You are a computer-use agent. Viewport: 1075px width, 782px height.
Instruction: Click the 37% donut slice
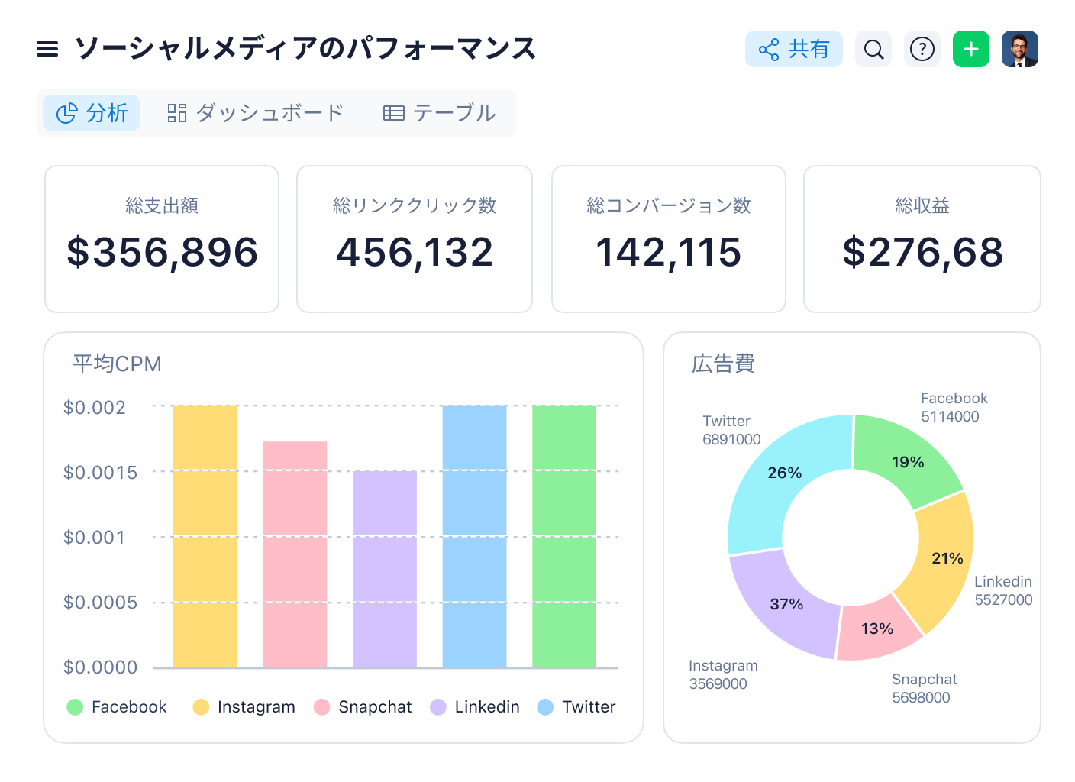[x=786, y=604]
